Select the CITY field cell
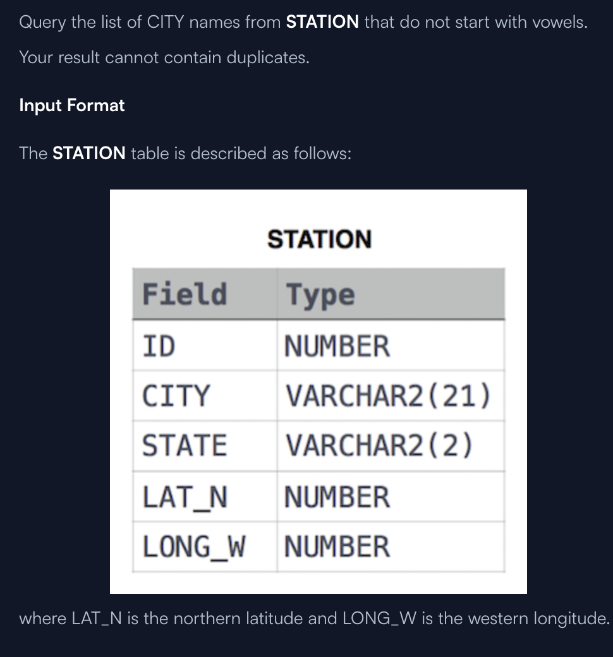 coord(176,396)
